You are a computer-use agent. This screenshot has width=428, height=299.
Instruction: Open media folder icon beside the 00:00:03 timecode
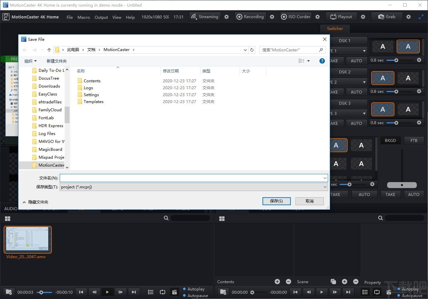9,292
